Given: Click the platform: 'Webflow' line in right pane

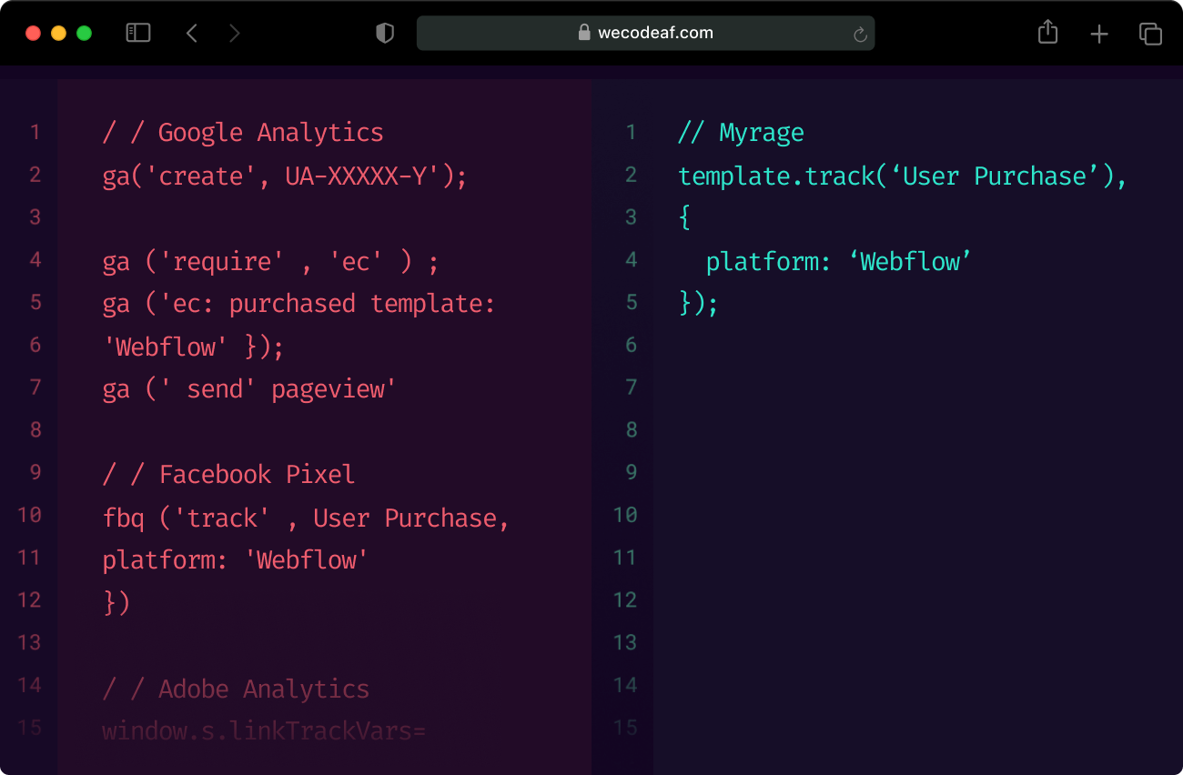Looking at the screenshot, I should coord(839,262).
